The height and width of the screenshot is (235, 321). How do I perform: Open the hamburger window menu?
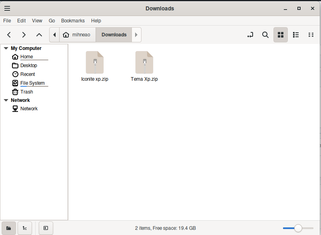coord(7,8)
